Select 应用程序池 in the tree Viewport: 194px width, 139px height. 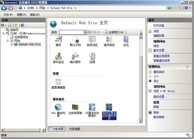tap(21, 37)
